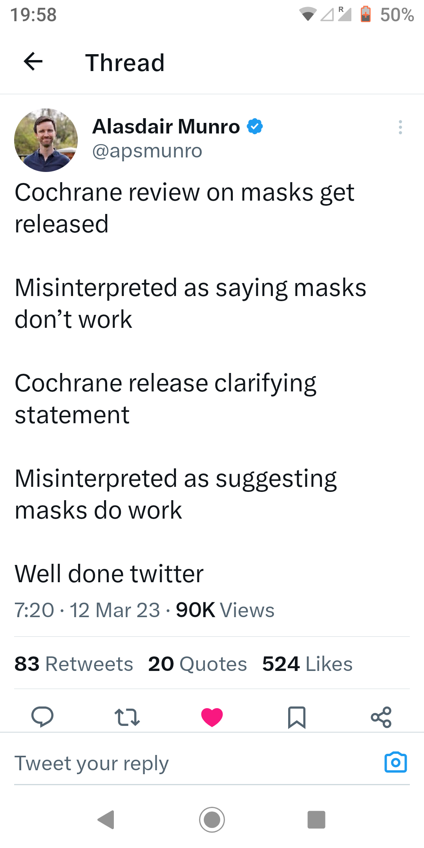Open the three-dot tweet options menu
Screen dimensions: 424x848
click(400, 127)
